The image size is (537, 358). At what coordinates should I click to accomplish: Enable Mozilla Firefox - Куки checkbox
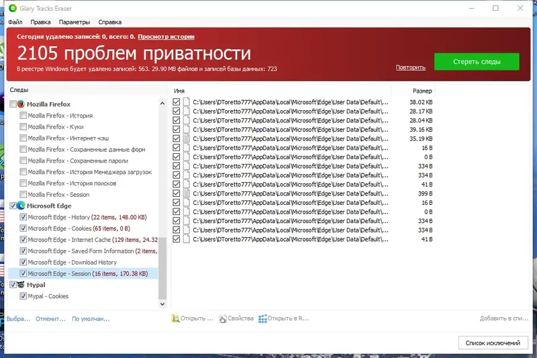(23, 126)
